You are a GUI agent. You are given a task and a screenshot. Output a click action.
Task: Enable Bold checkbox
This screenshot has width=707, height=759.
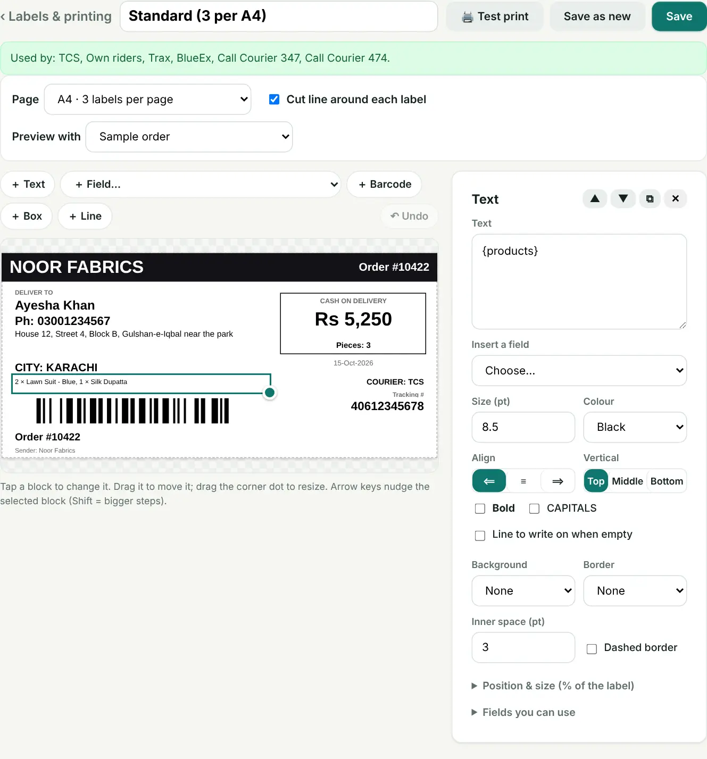click(480, 508)
